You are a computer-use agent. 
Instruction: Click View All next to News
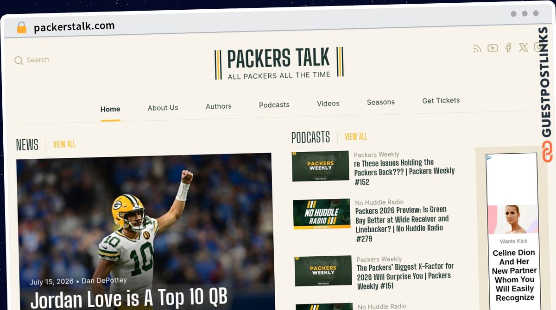coord(64,144)
